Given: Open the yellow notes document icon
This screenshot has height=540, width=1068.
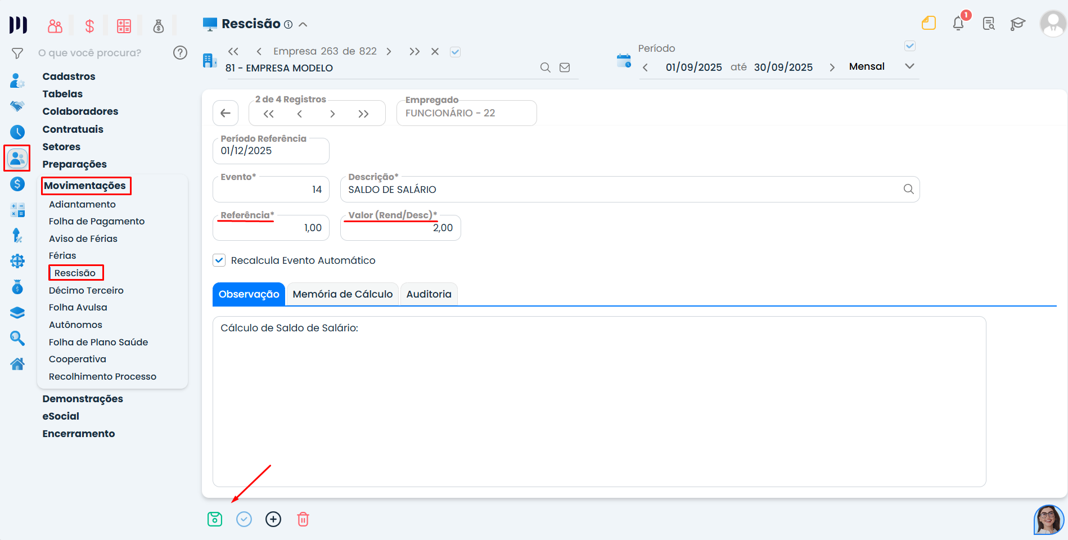Looking at the screenshot, I should point(929,23).
